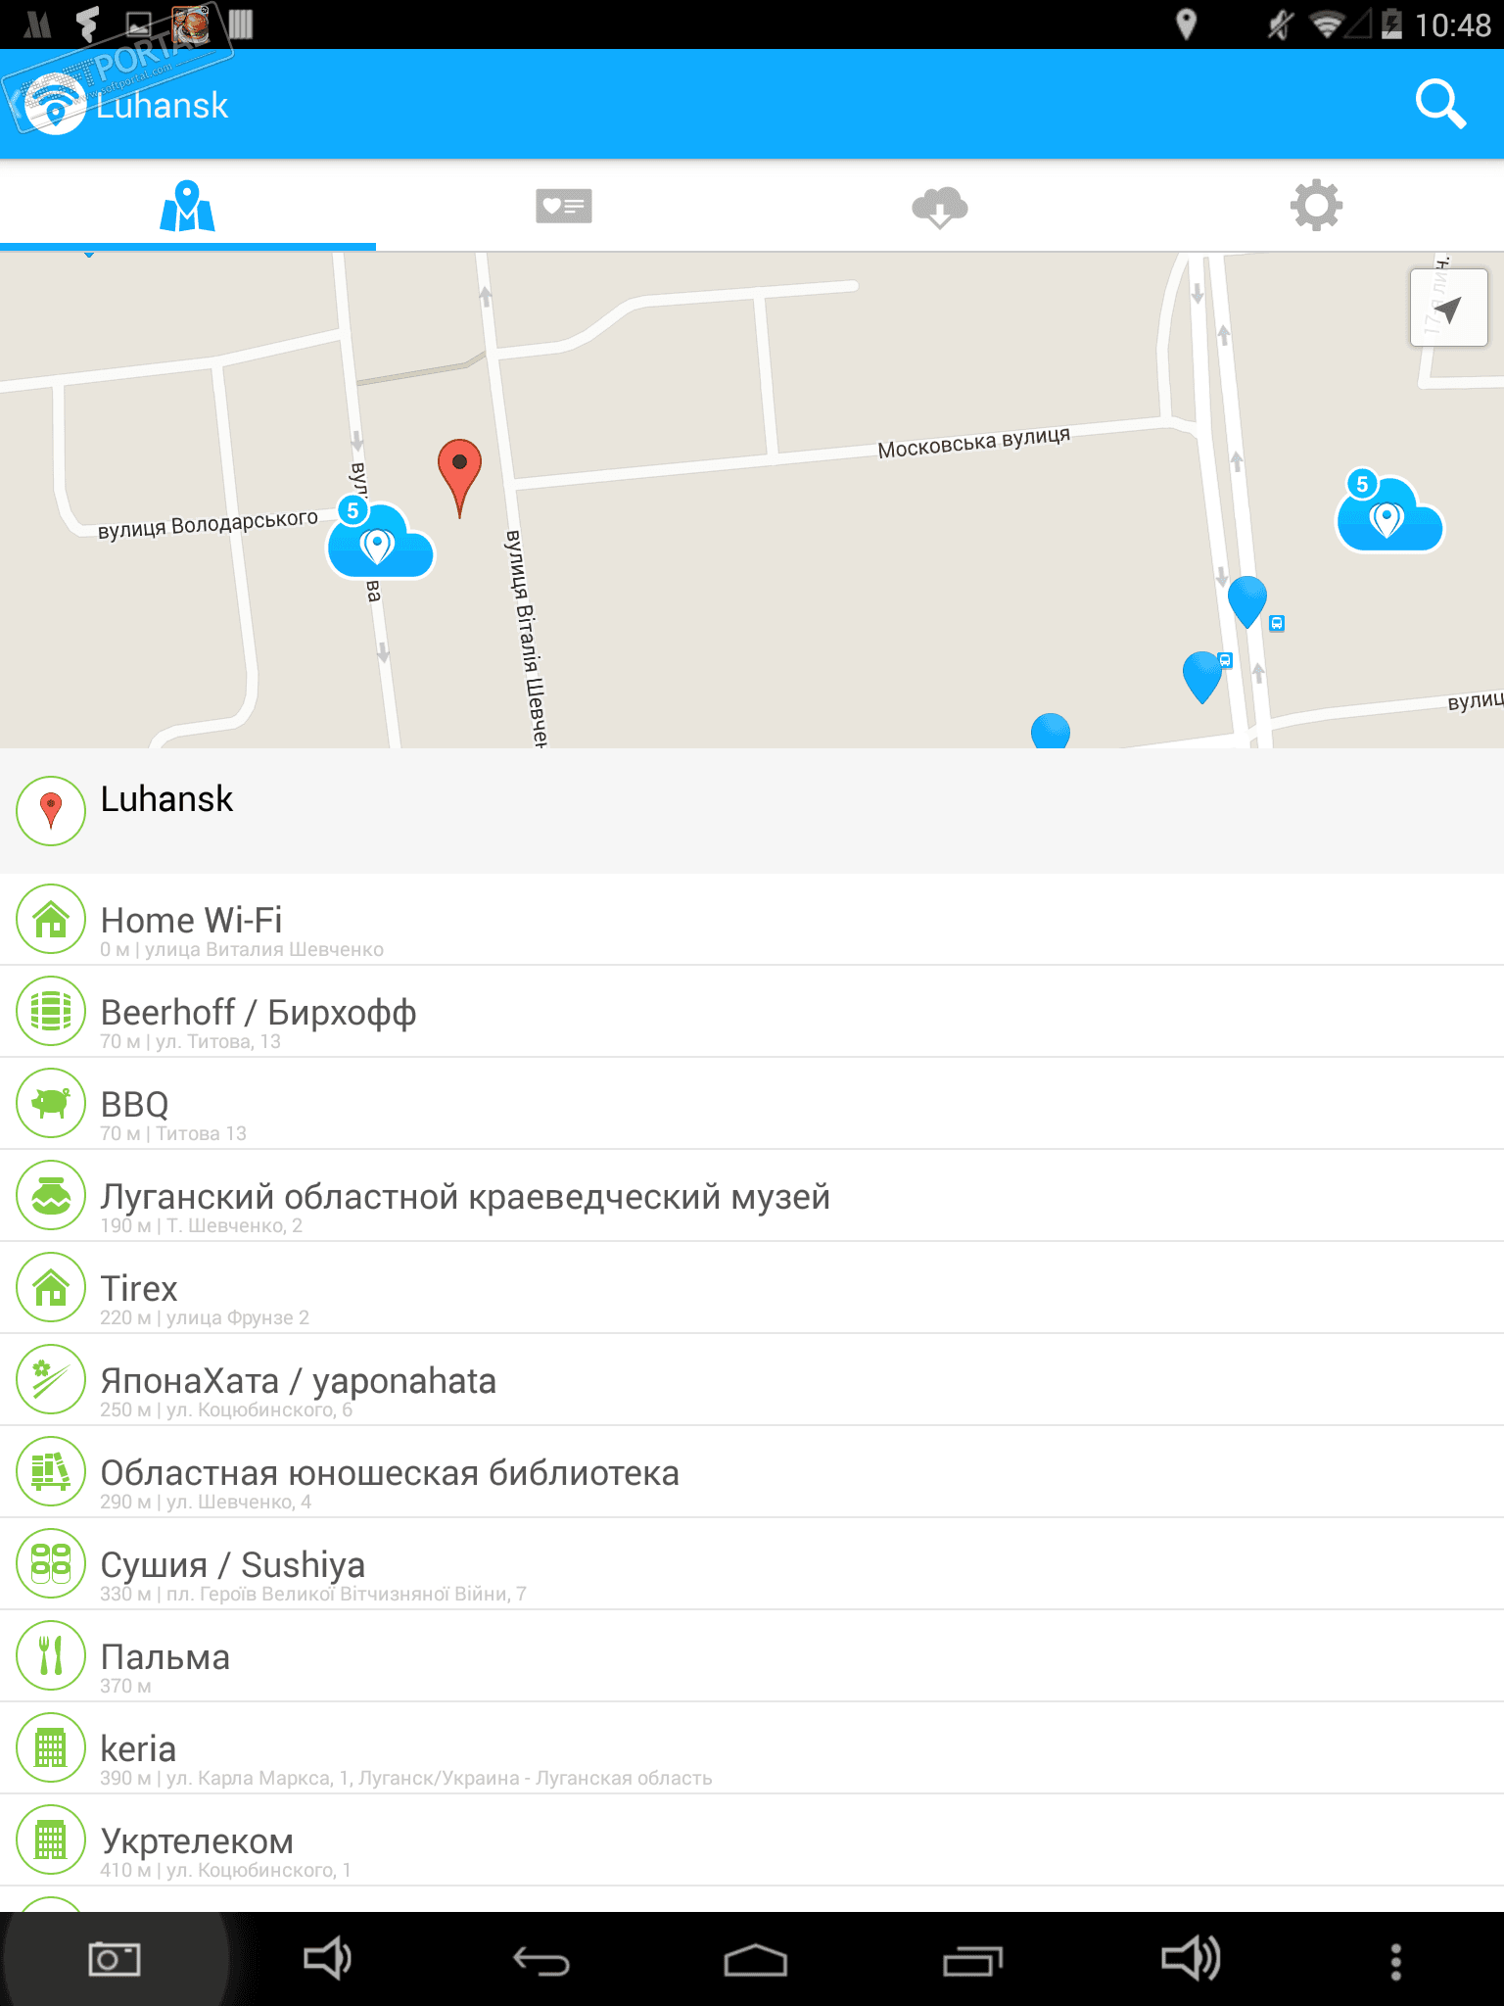Viewport: 1504px width, 2006px height.
Task: Tap the Укртелеком building icon
Action: click(51, 1839)
